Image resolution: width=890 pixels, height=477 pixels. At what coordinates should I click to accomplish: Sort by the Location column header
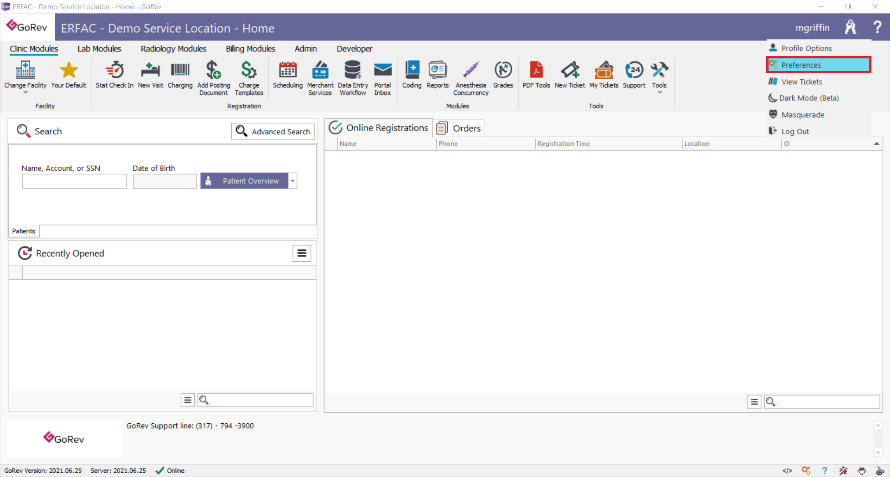(731, 144)
